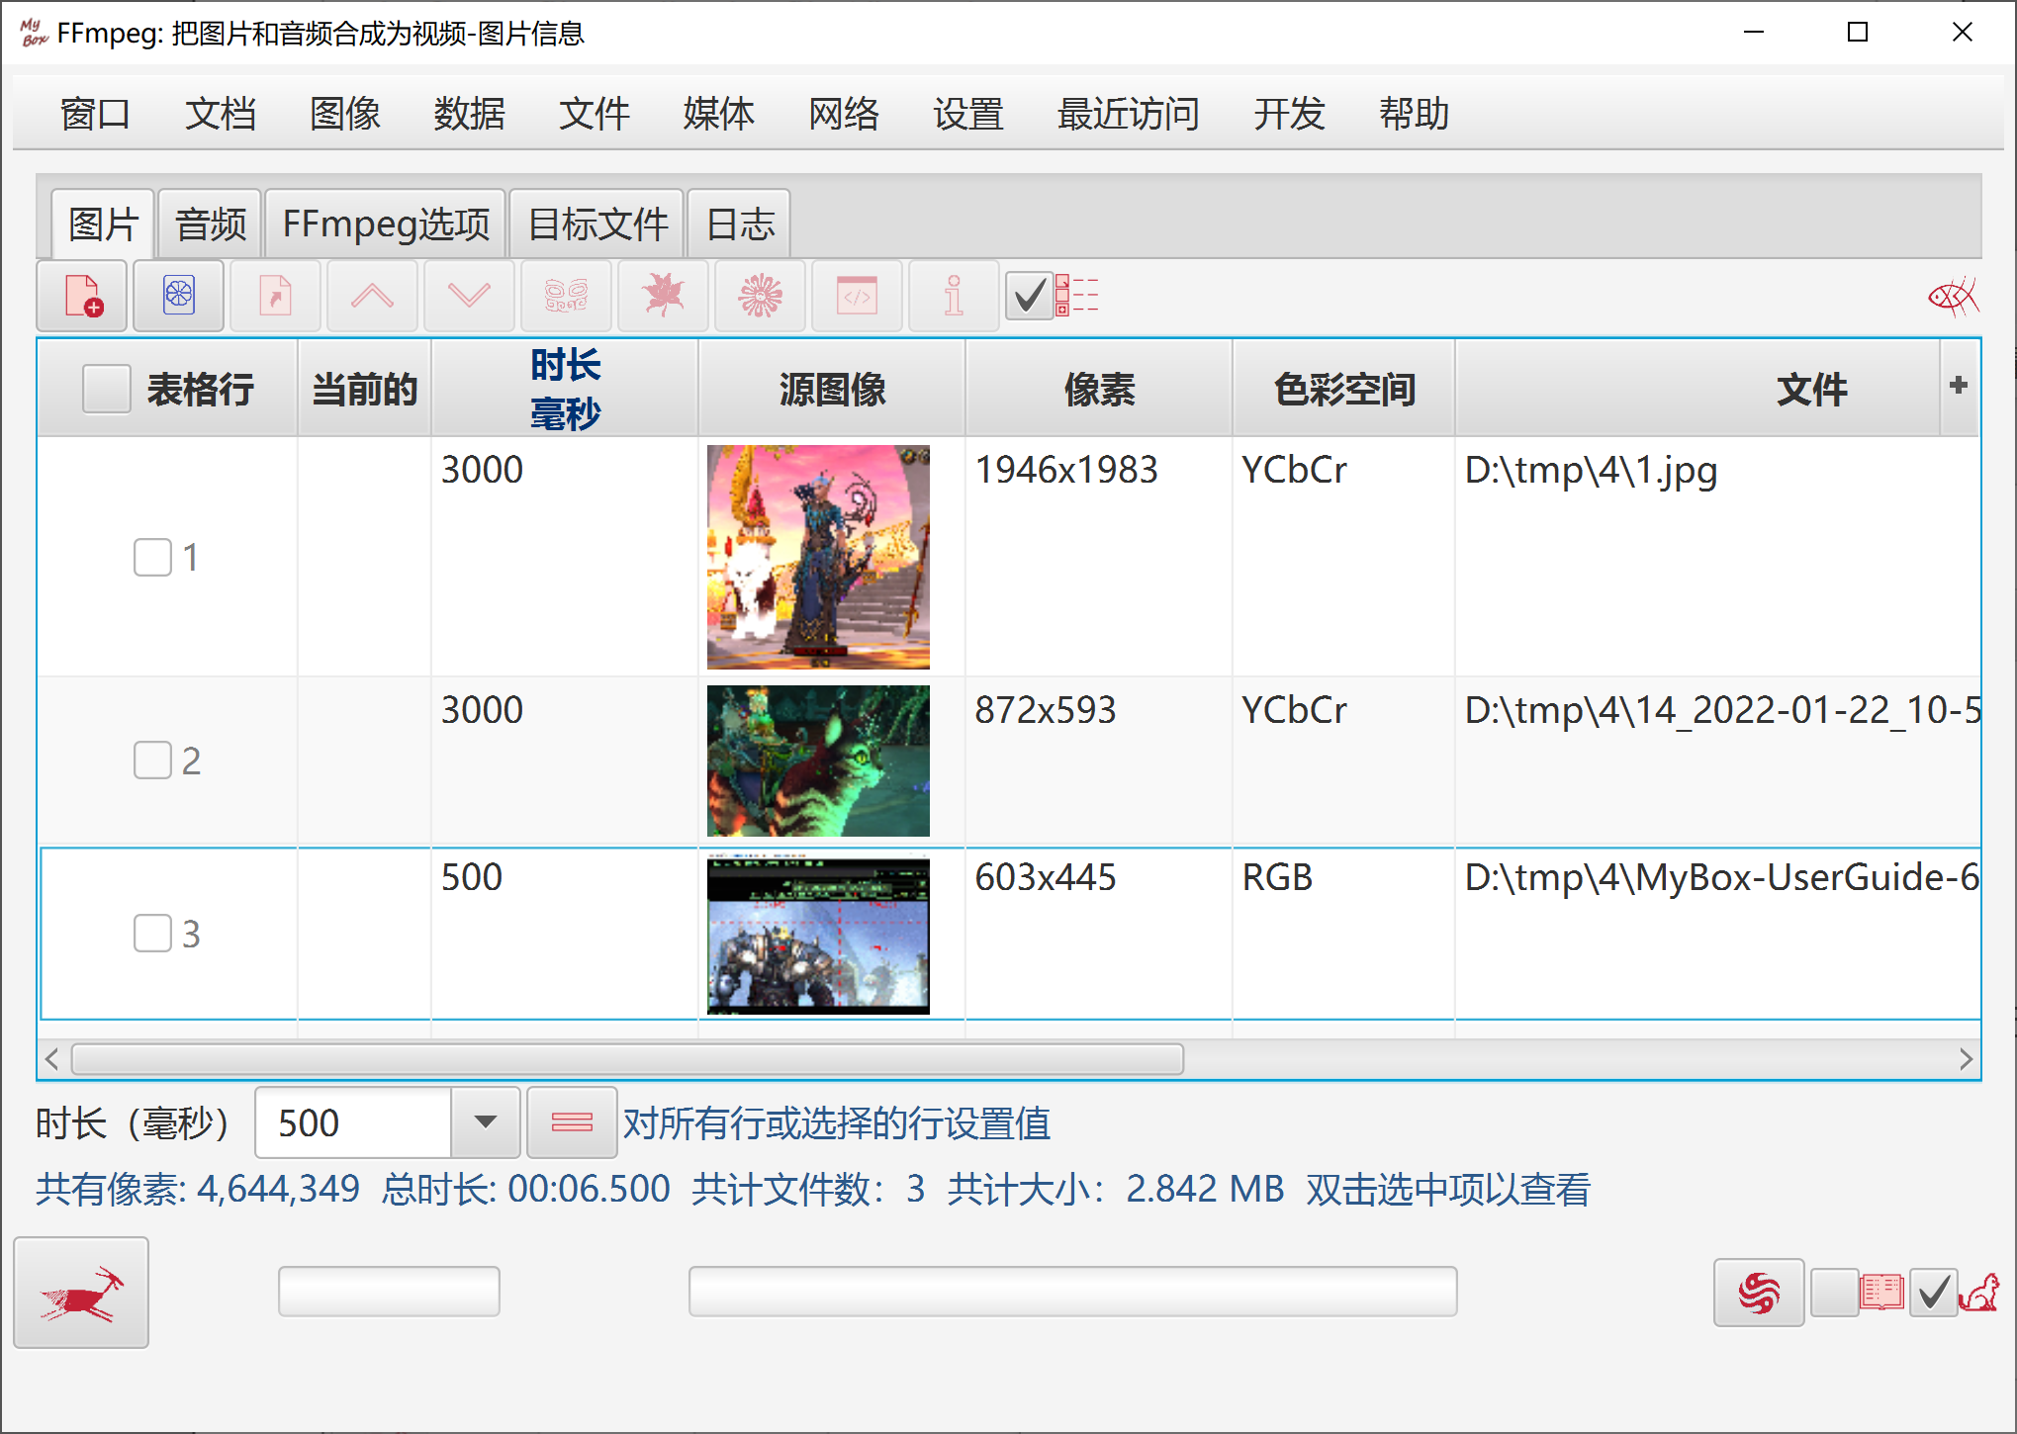Switch to the 图片 tab

(x=103, y=224)
